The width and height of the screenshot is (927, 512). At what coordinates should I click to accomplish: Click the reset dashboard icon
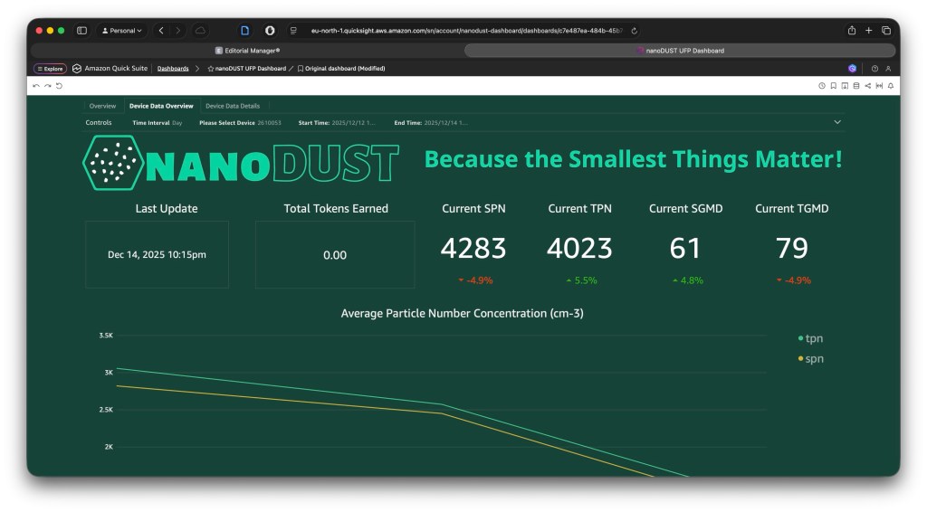pos(59,86)
